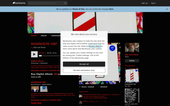View the first vinyl package thumbnail
This screenshot has width=170, height=106.
coord(35,89)
